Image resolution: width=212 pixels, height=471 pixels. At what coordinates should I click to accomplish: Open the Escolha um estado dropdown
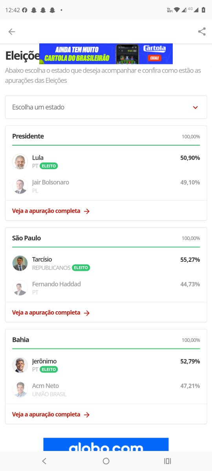pos(106,107)
